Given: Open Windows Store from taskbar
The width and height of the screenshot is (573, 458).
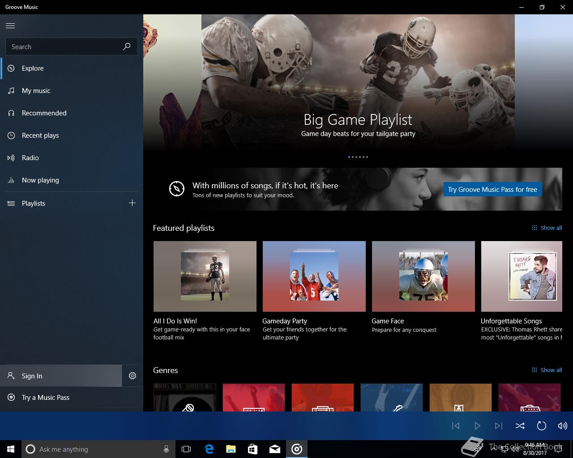Looking at the screenshot, I should [x=253, y=449].
